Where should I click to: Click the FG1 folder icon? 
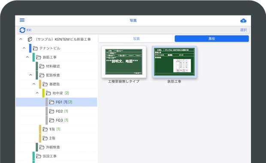click(x=52, y=102)
